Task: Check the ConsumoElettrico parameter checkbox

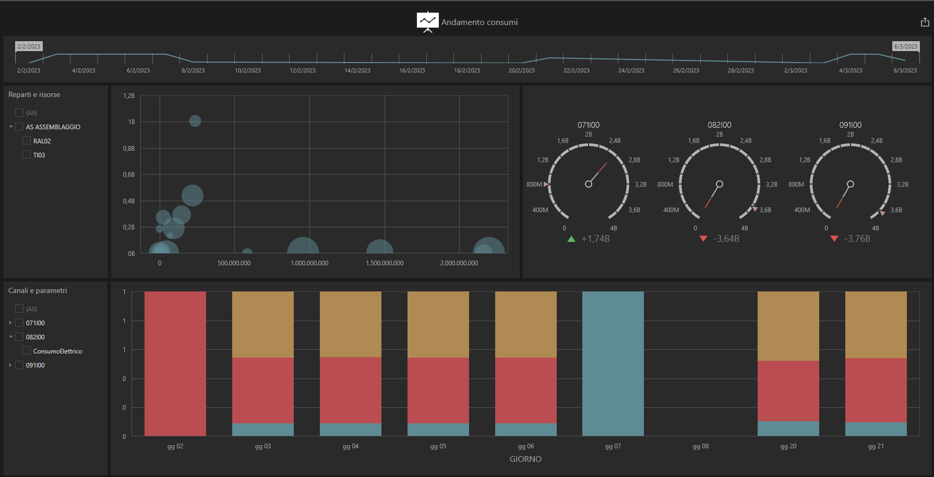Action: click(x=27, y=350)
